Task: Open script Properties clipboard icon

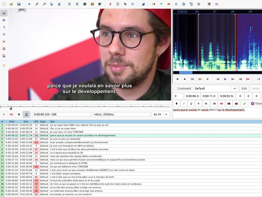Action: (x=118, y=4)
